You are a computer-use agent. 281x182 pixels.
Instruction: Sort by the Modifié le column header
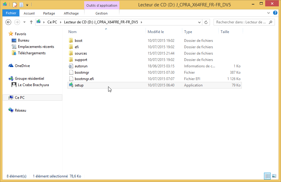coord(156,32)
